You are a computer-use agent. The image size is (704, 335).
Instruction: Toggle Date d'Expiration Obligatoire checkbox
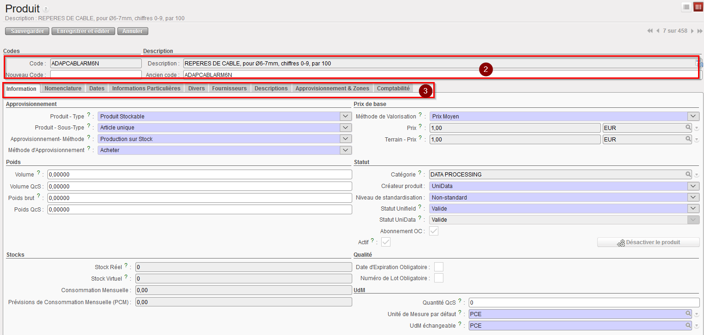[x=439, y=267]
